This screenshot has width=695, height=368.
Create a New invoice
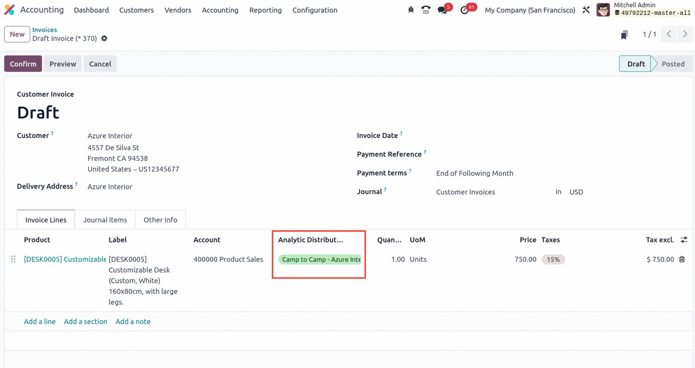(17, 34)
